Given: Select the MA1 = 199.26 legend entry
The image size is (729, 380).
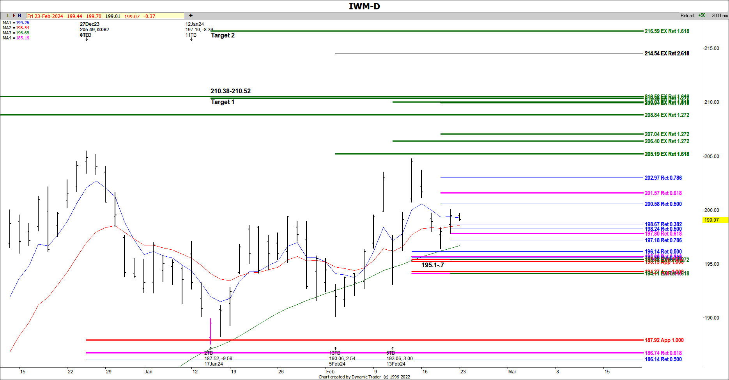Looking at the screenshot, I should (16, 23).
